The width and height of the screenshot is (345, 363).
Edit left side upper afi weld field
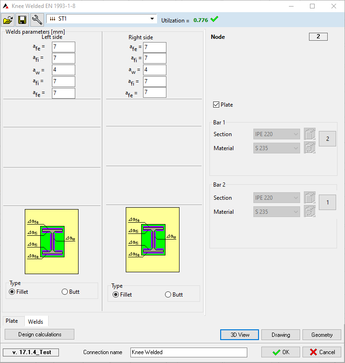pyautogui.click(x=64, y=58)
